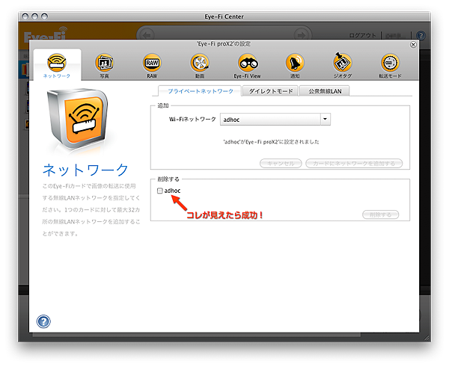Open the Video film reel settings icon
449x367 pixels.
tap(200, 66)
